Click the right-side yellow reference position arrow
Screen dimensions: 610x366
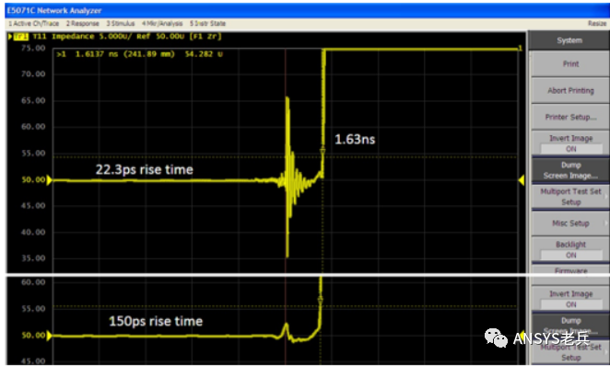pyautogui.click(x=522, y=179)
